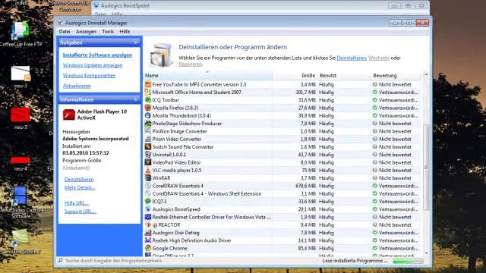Click the WinRAR books icon
486x273 pixels.
[x=148, y=178]
